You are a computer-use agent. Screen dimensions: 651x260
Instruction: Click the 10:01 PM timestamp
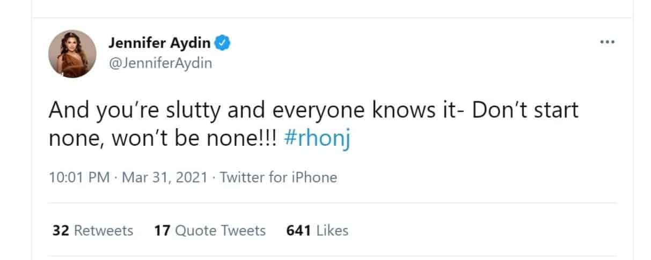(x=79, y=177)
